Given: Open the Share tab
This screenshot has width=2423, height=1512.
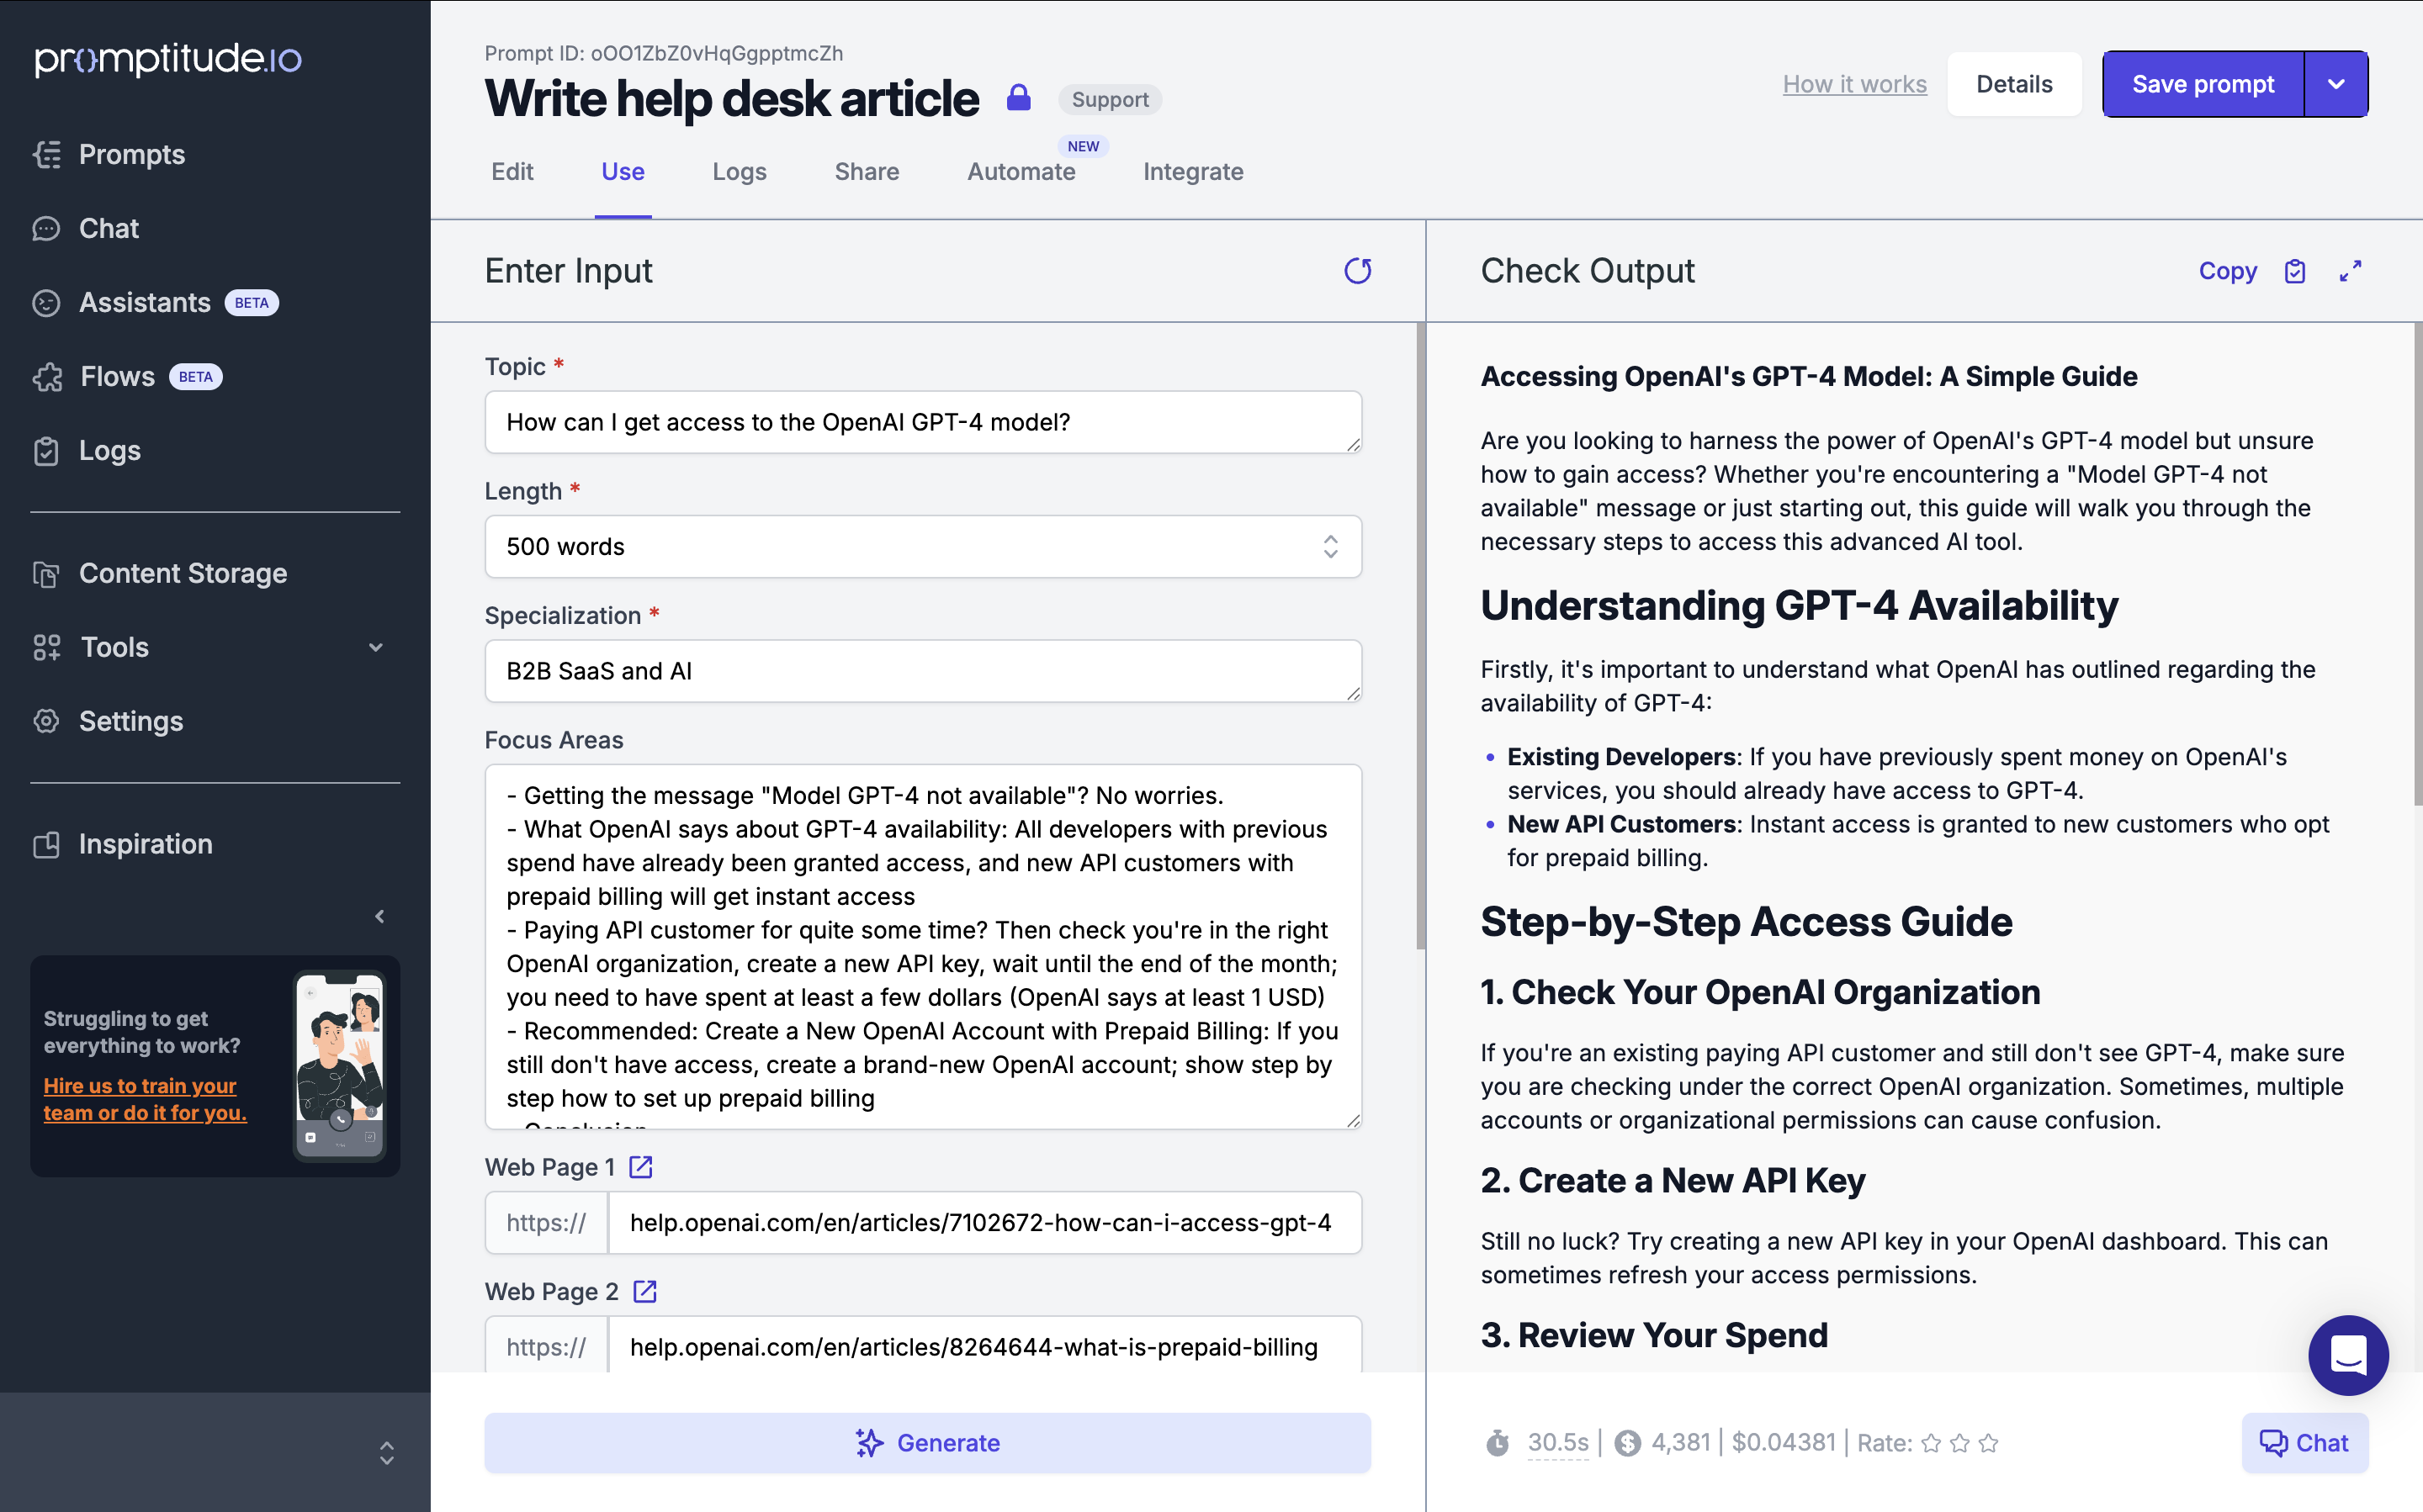Looking at the screenshot, I should (867, 171).
